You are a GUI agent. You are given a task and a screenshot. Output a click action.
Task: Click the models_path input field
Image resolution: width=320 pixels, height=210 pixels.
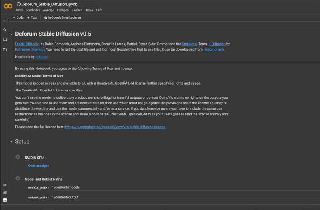click(x=187, y=188)
